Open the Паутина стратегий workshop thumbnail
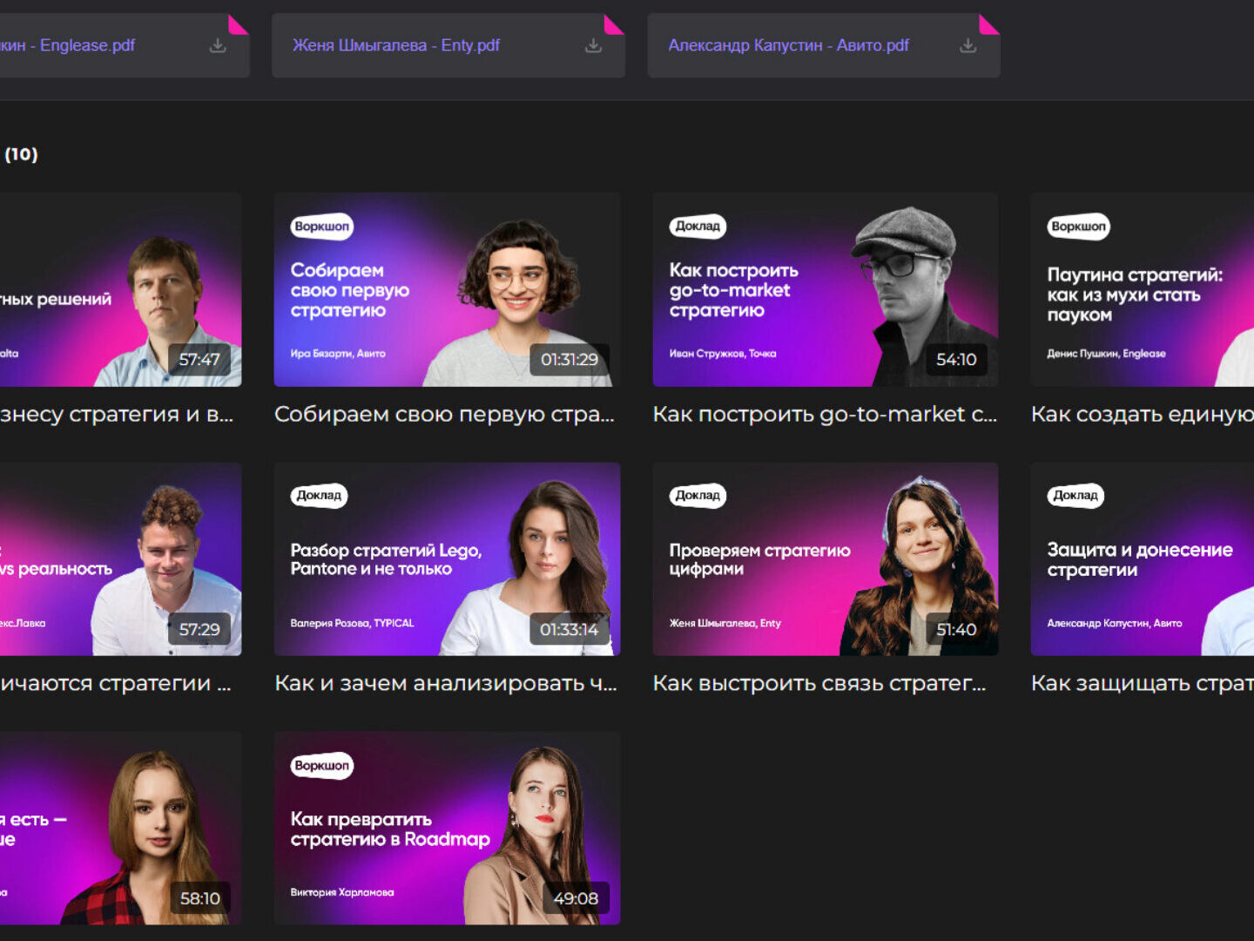1254x941 pixels. click(1142, 289)
